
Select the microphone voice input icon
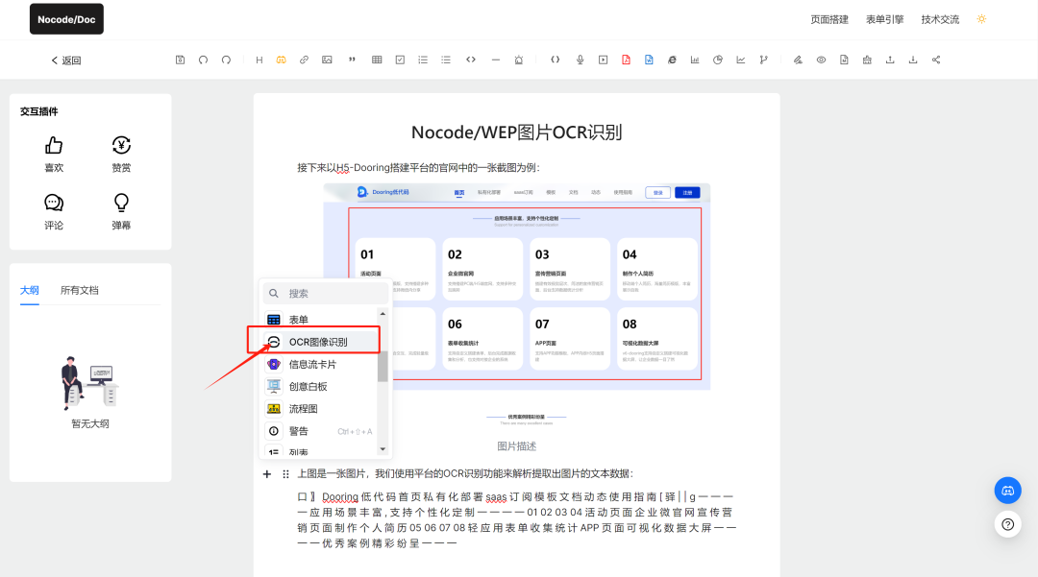point(580,60)
